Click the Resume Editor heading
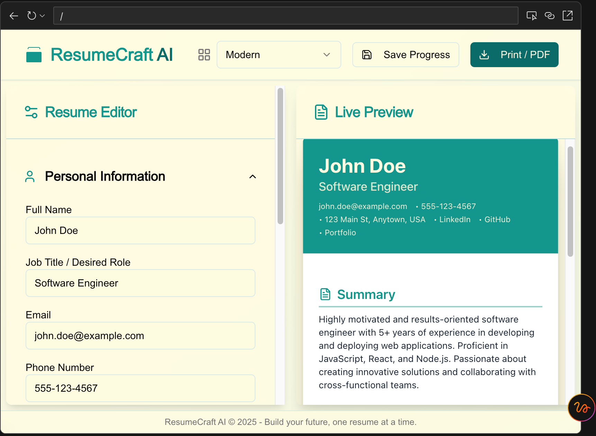The image size is (596, 436). tap(91, 112)
